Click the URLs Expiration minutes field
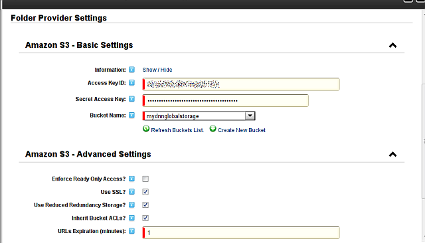Viewport: 425px width, 243px height. point(241,232)
